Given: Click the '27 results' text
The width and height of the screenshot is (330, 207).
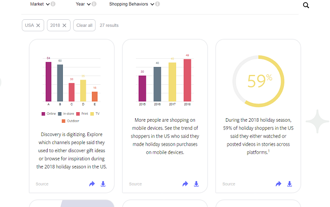Looking at the screenshot, I should (109, 25).
